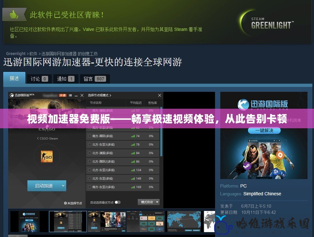Click the signal bars icon for 南方-国际(多线)
314x237 pixels.
[x=133, y=136]
